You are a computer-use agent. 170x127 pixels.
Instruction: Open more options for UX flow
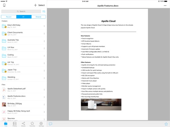click(x=44, y=48)
